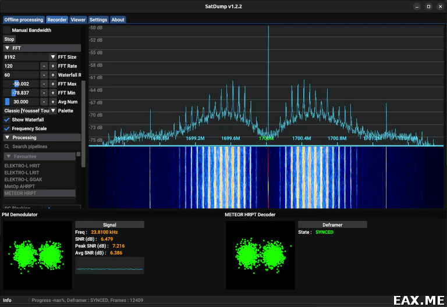Adjust the FFT Max slider at -50.002
This screenshot has height=307, width=447.
(x=21, y=84)
